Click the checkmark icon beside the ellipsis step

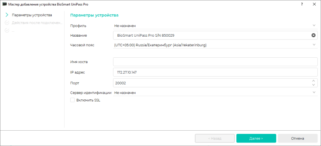pos(7,31)
